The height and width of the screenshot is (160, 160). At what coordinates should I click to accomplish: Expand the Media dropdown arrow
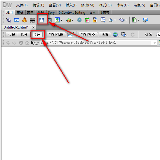click(72, 20)
